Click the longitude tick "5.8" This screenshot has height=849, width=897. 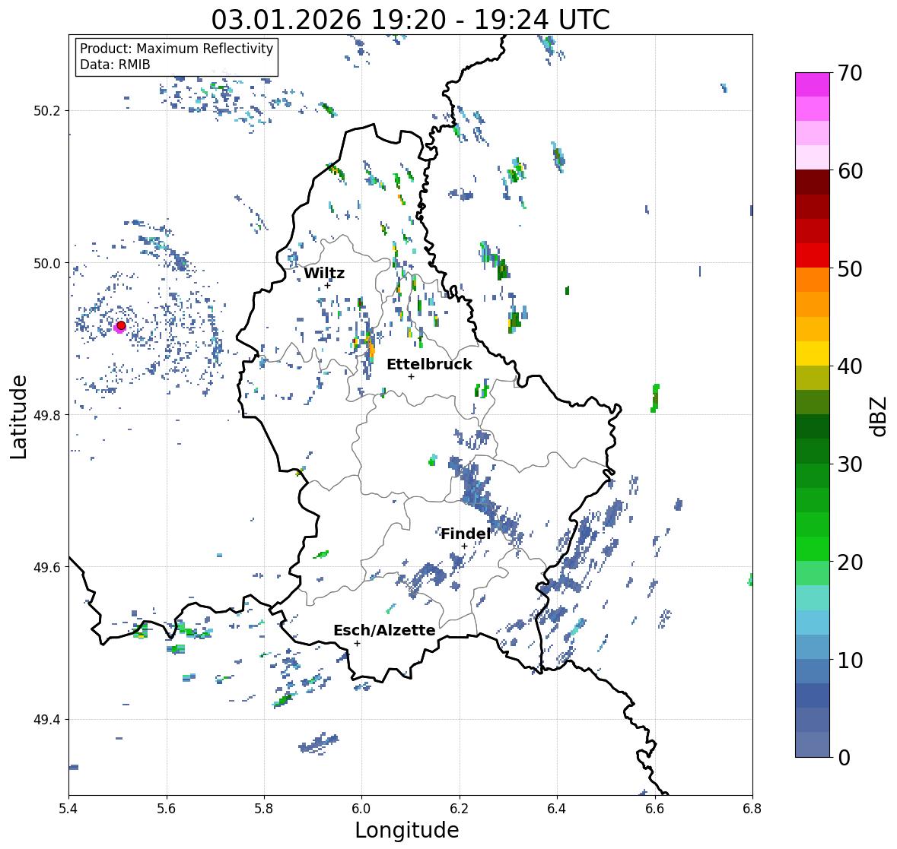coord(264,808)
